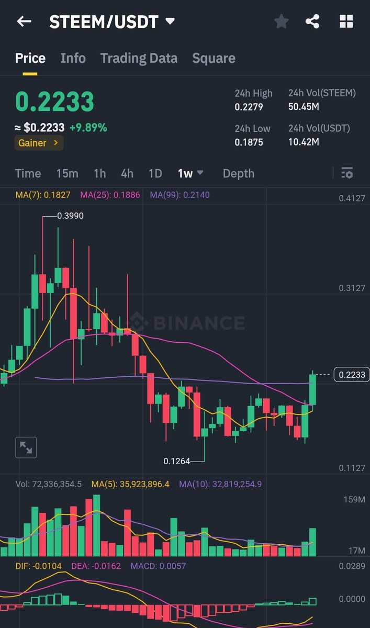Viewport: 370px width, 628px height.
Task: Tap the 0.0000 MACD axis label
Action: click(x=352, y=598)
